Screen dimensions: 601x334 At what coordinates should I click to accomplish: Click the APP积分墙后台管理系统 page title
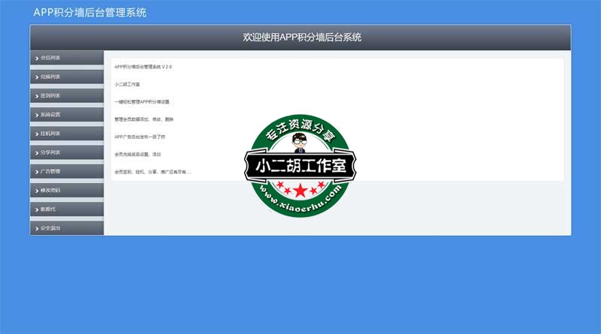coord(89,12)
